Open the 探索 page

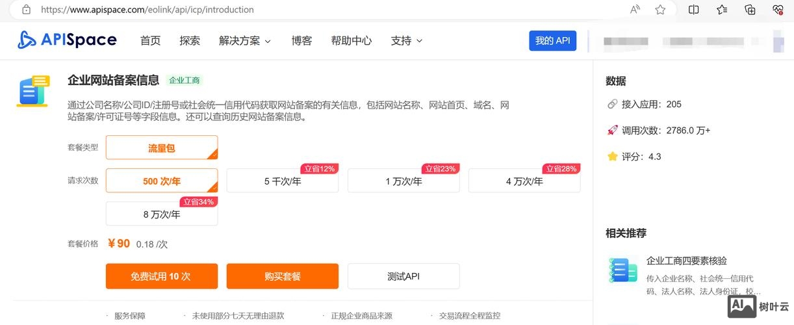click(x=190, y=40)
